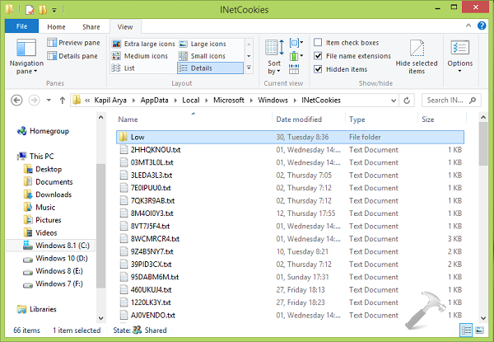The height and width of the screenshot is (342, 494).
Task: Navigate to Microsoft in the address bar
Action: pos(229,101)
